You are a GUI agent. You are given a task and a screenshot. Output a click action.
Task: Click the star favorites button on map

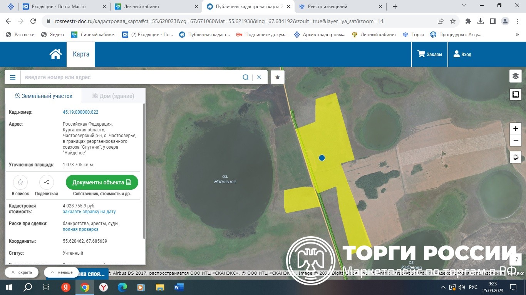tap(278, 77)
